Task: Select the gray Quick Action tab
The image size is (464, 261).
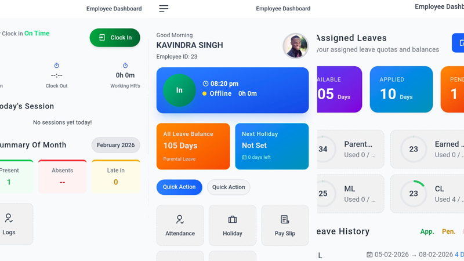Action: tap(229, 187)
